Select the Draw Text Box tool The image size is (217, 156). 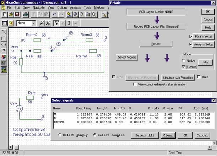[x=4, y=63]
